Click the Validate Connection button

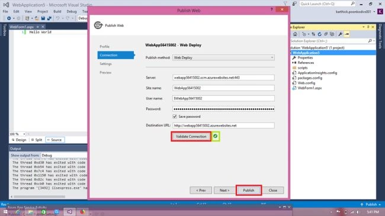[191, 137]
